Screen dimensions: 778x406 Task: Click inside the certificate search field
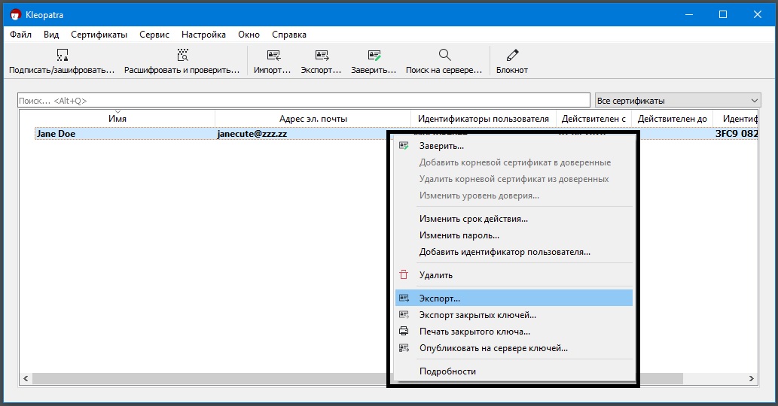tap(301, 101)
